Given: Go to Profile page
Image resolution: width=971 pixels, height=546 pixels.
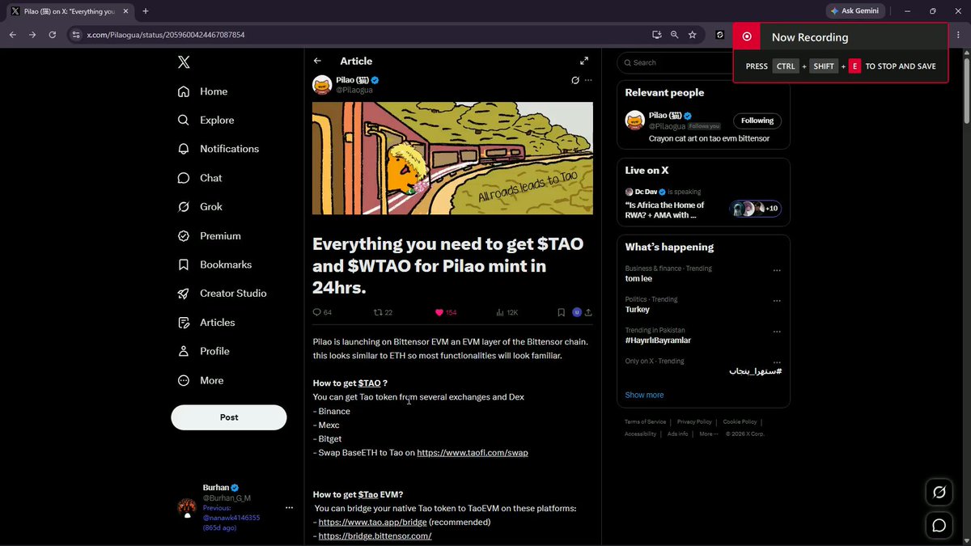Looking at the screenshot, I should click(204, 351).
